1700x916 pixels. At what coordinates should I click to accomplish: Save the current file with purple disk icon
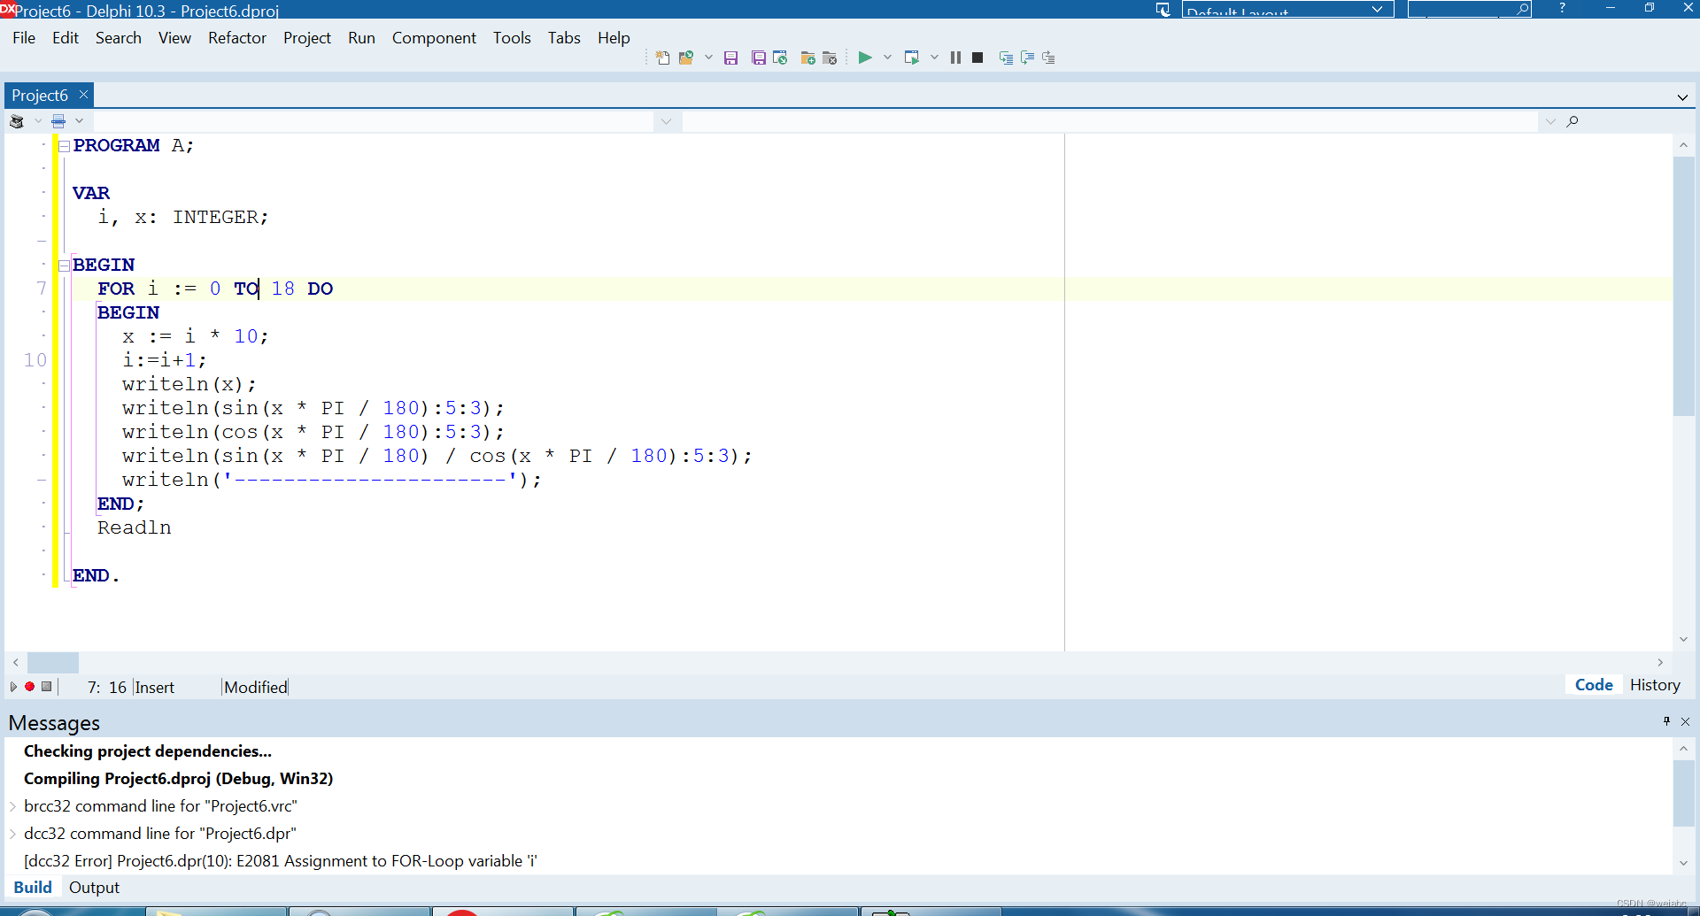pyautogui.click(x=730, y=58)
